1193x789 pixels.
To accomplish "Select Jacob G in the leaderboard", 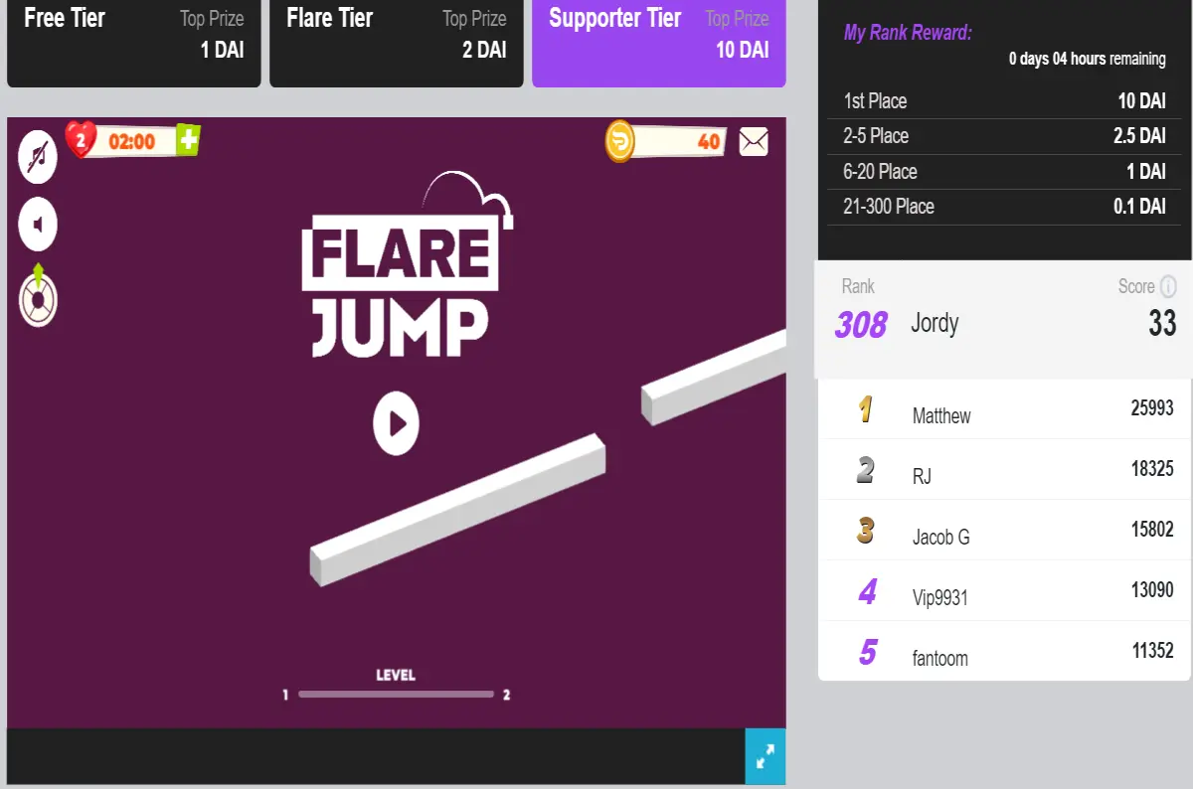I will (940, 537).
